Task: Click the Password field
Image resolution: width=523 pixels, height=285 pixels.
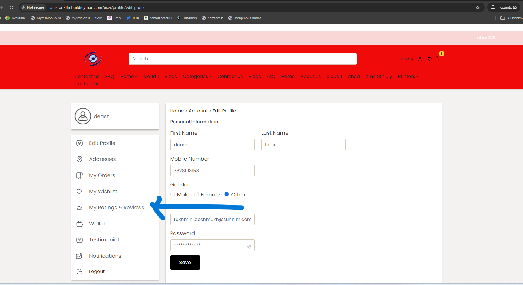Action: click(x=212, y=245)
